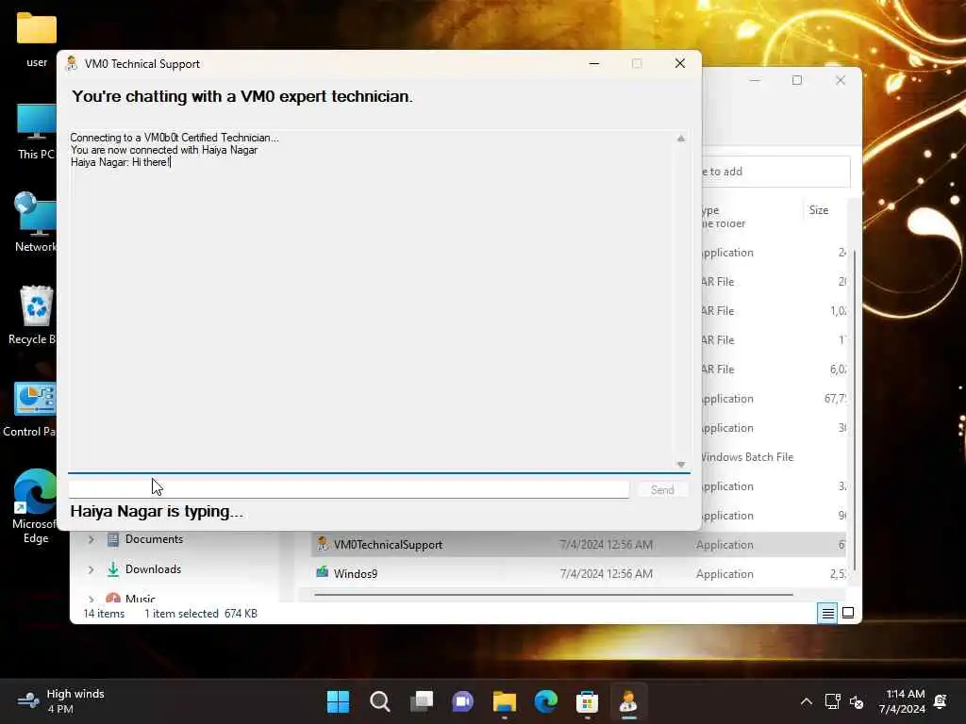
Task: Open File Explorer from taskbar
Action: point(504,701)
